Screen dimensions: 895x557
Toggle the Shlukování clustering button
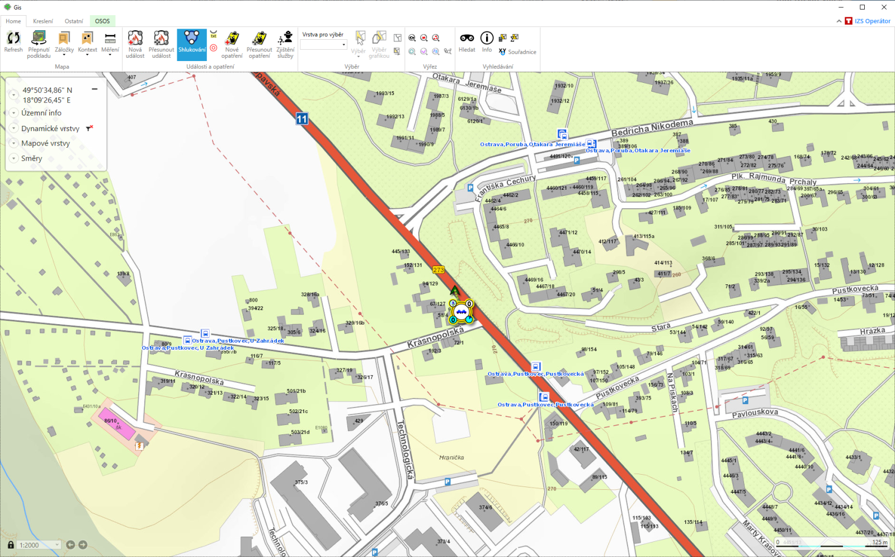coord(192,44)
